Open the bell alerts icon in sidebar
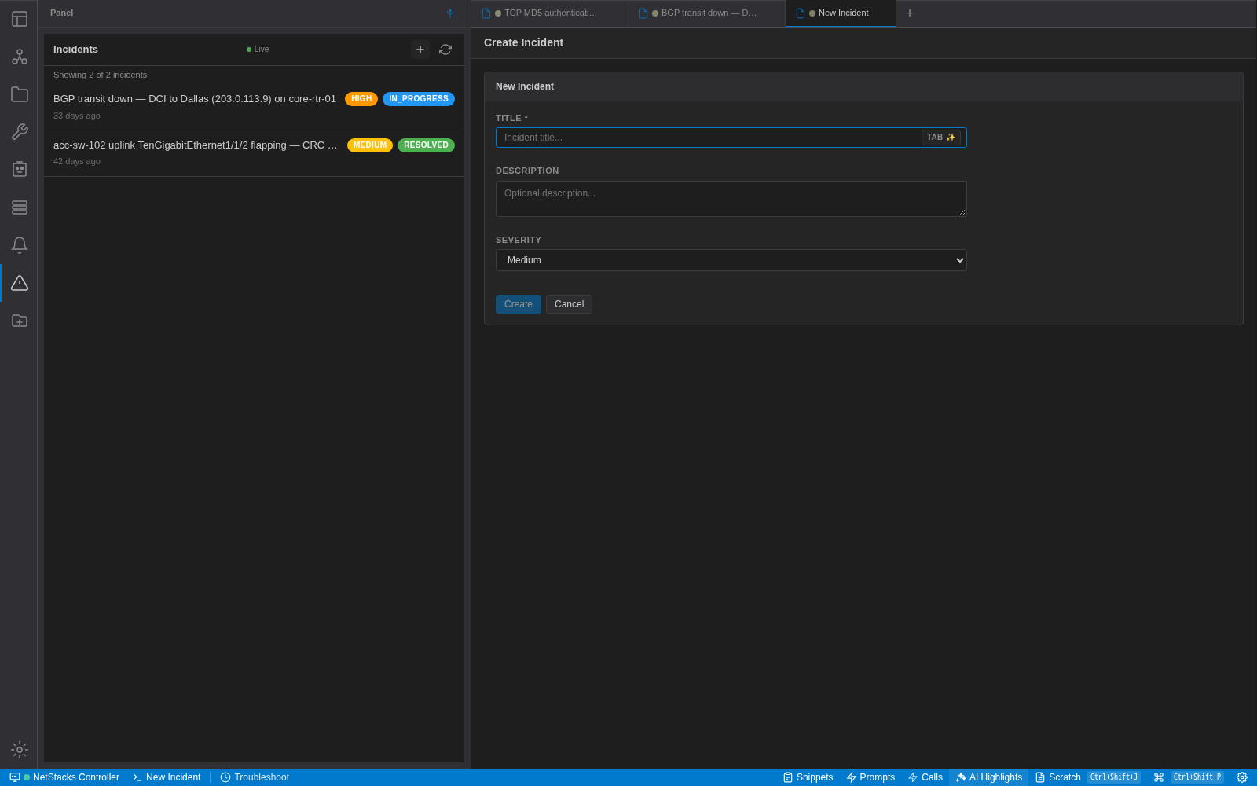1257x786 pixels. 20,245
